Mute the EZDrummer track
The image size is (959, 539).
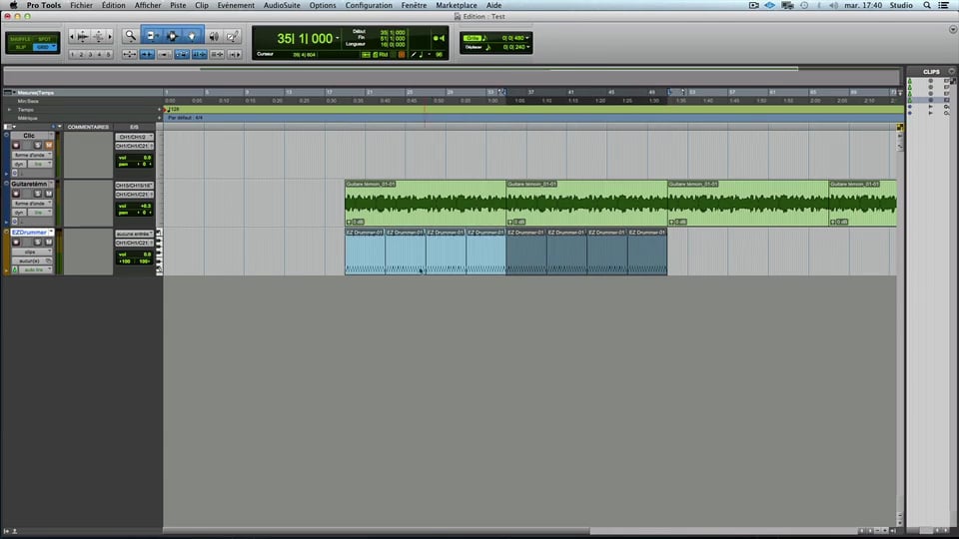click(x=48, y=242)
